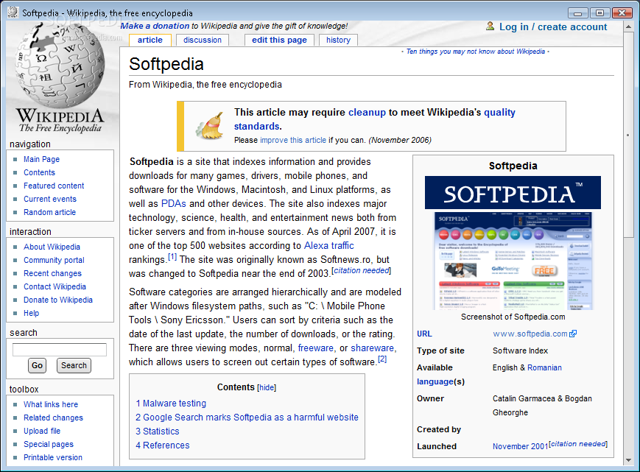Viewport: 640px width, 472px height.
Task: Open the Contents navigation link
Action: [39, 172]
